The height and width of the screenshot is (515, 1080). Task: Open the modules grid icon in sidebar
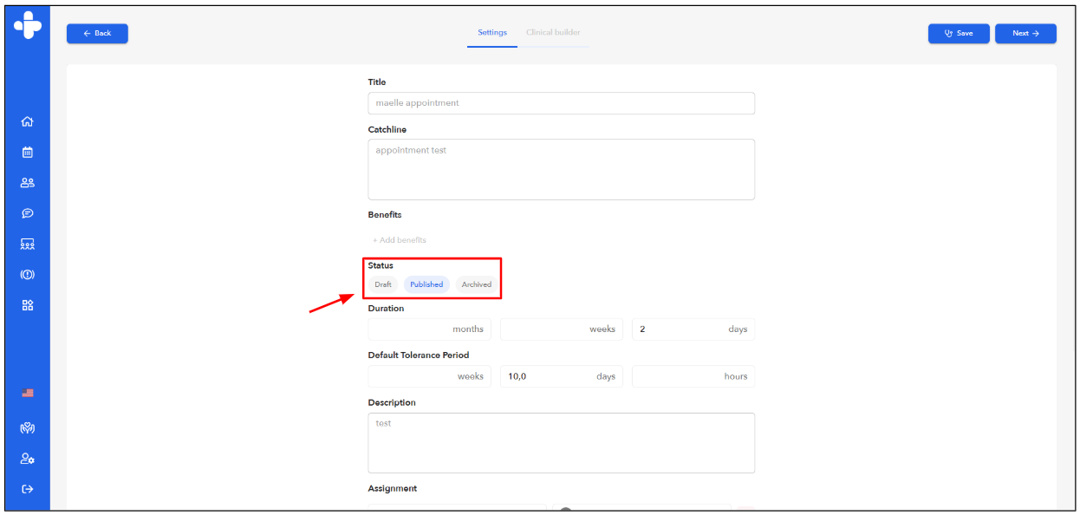[x=27, y=305]
